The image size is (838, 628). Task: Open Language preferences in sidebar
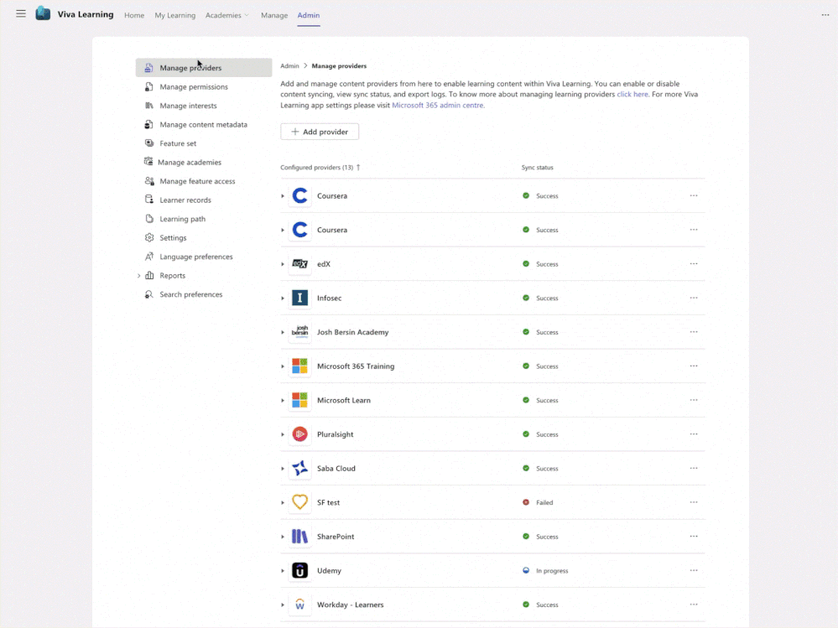[204, 257]
